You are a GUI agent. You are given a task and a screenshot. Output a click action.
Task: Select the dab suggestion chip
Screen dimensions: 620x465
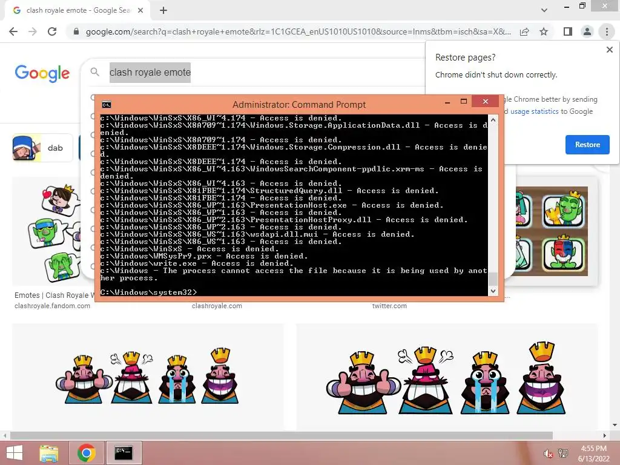pos(42,148)
